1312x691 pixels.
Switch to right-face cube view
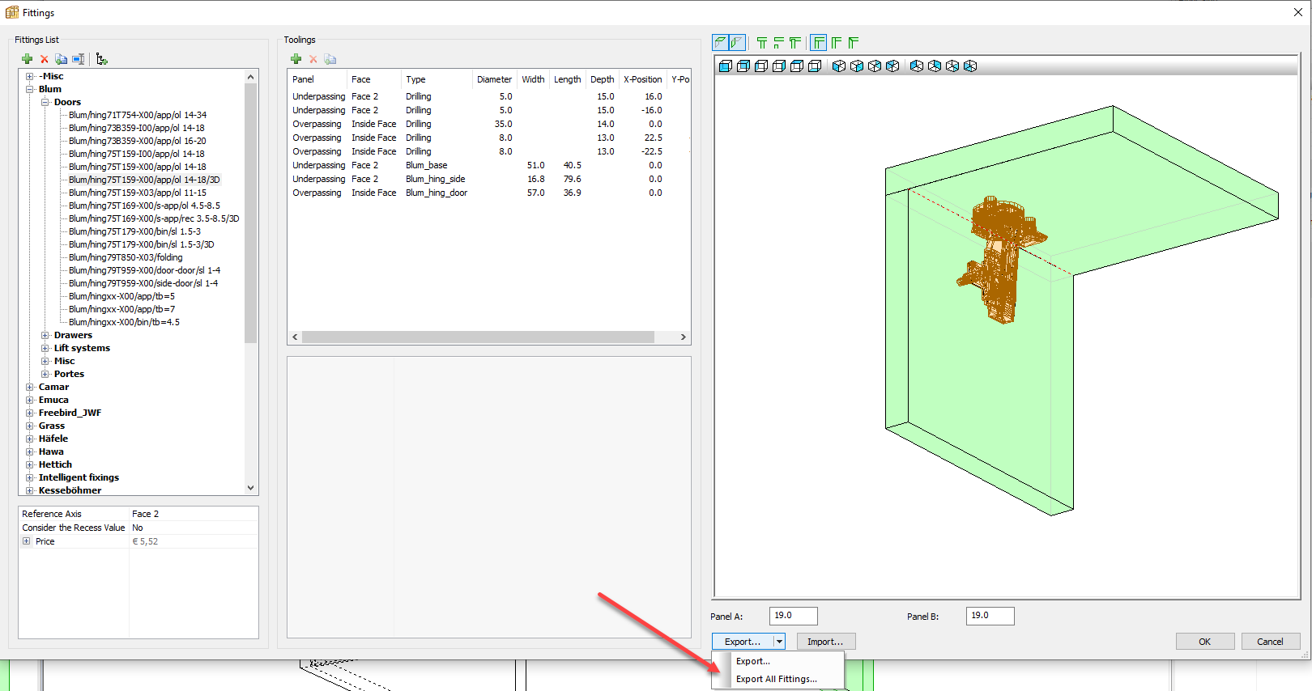click(779, 66)
